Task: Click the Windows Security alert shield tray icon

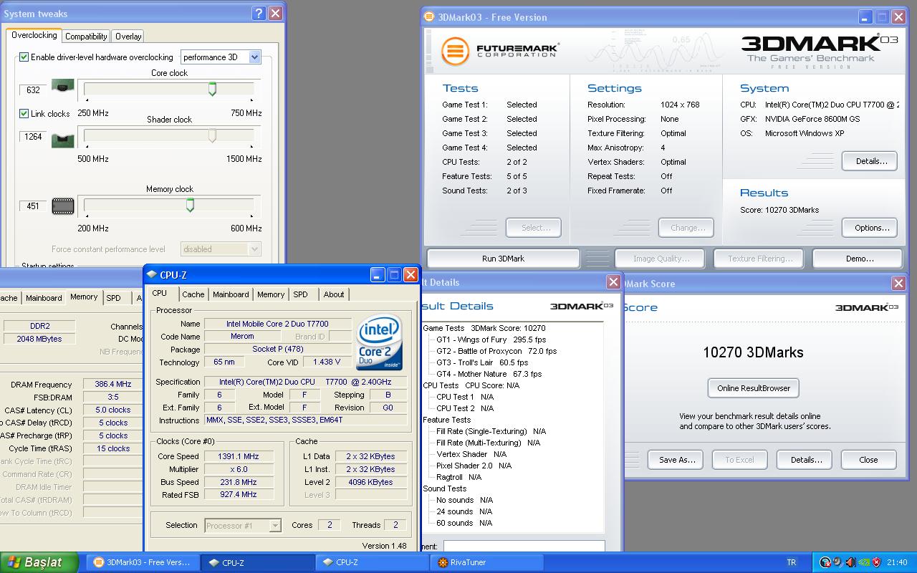Action: [876, 562]
